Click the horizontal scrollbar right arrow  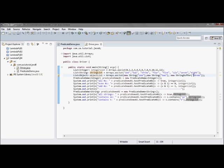pos(215,136)
